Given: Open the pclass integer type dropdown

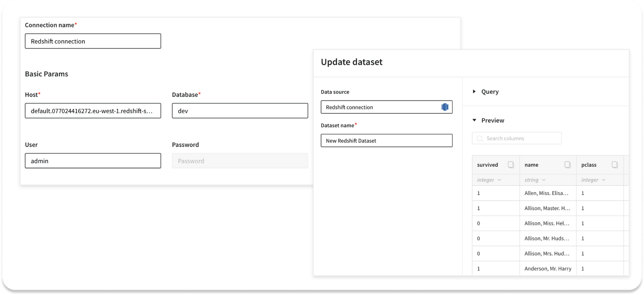Looking at the screenshot, I should point(593,180).
